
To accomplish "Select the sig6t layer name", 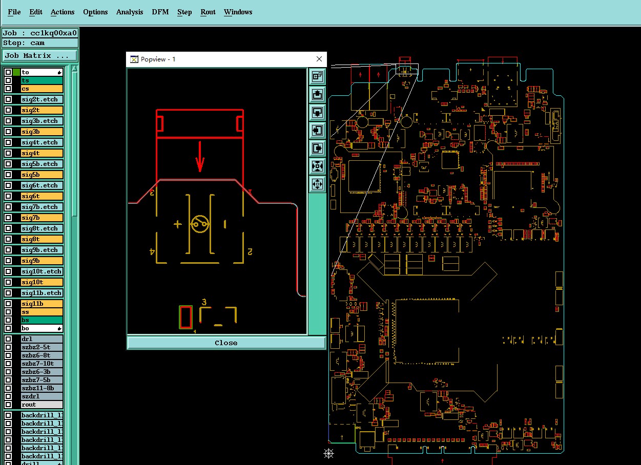I will (42, 196).
